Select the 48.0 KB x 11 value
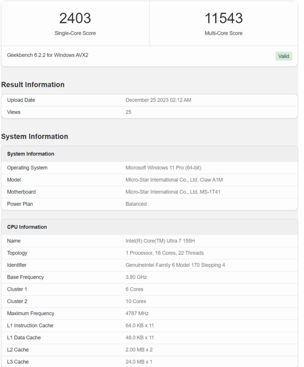304x367 pixels. (x=139, y=338)
